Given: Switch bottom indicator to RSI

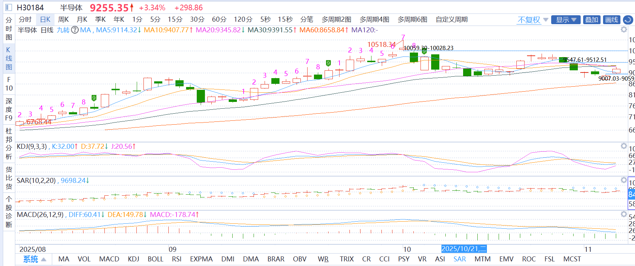Looking at the screenshot, I should tap(177, 259).
